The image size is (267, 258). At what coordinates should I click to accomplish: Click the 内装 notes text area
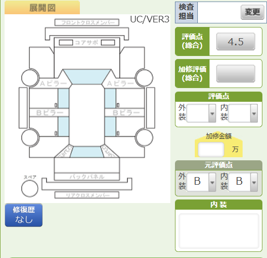tap(219, 231)
